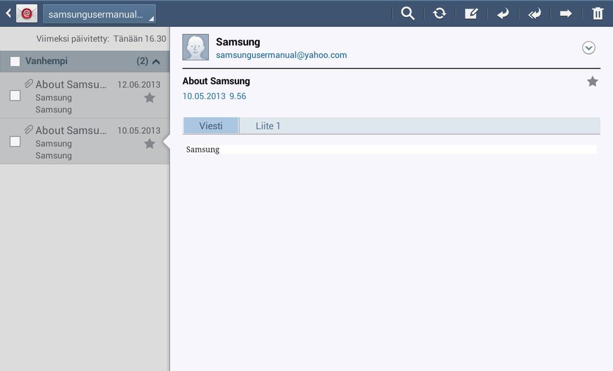Tap the samsungusermanual@yahoo.com address link
The width and height of the screenshot is (613, 371).
point(281,55)
